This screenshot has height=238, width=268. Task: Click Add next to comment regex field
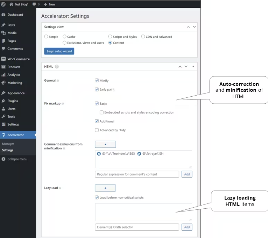click(187, 174)
